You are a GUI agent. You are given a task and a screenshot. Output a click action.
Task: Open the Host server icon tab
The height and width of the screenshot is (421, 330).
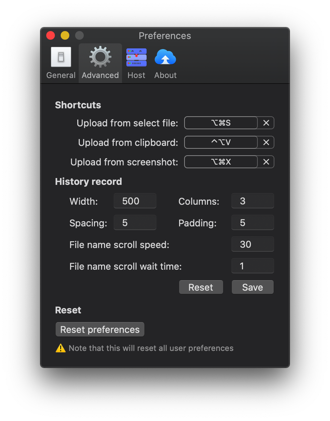click(136, 57)
